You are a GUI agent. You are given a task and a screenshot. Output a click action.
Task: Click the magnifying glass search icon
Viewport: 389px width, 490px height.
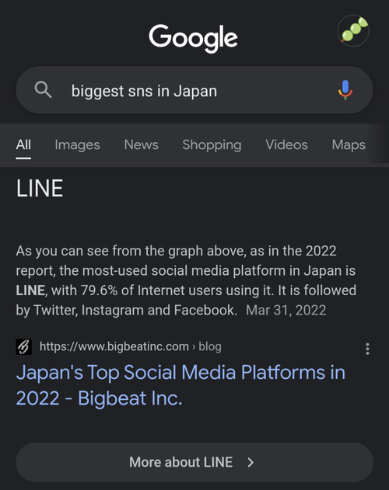(x=43, y=90)
